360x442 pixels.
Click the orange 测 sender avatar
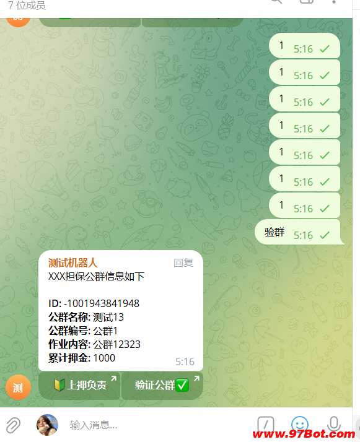point(18,387)
